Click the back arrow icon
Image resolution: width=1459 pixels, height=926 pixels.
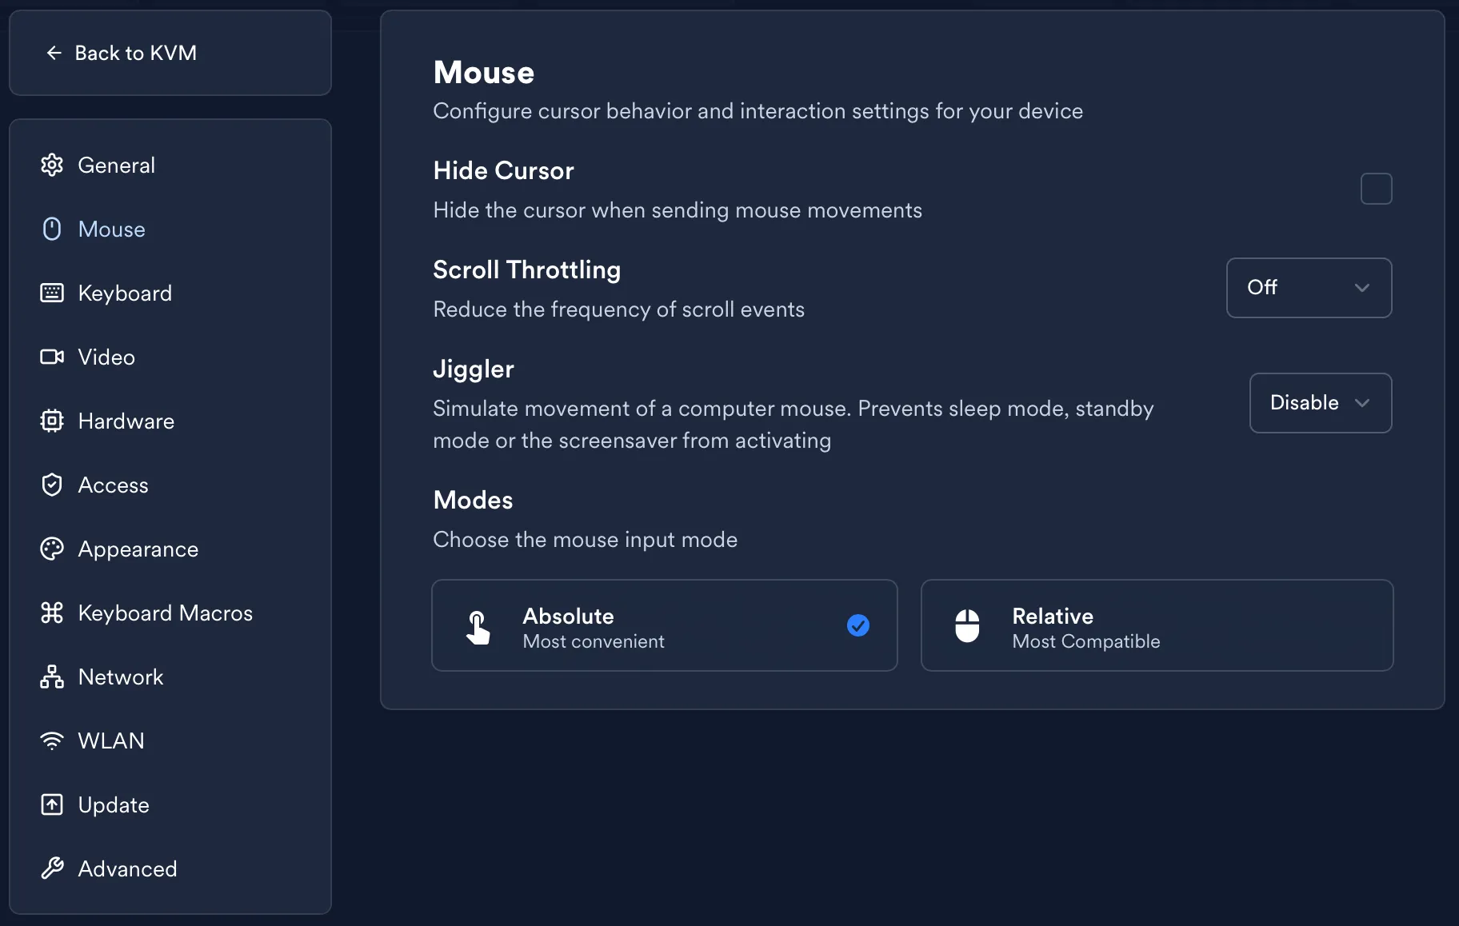click(x=54, y=54)
